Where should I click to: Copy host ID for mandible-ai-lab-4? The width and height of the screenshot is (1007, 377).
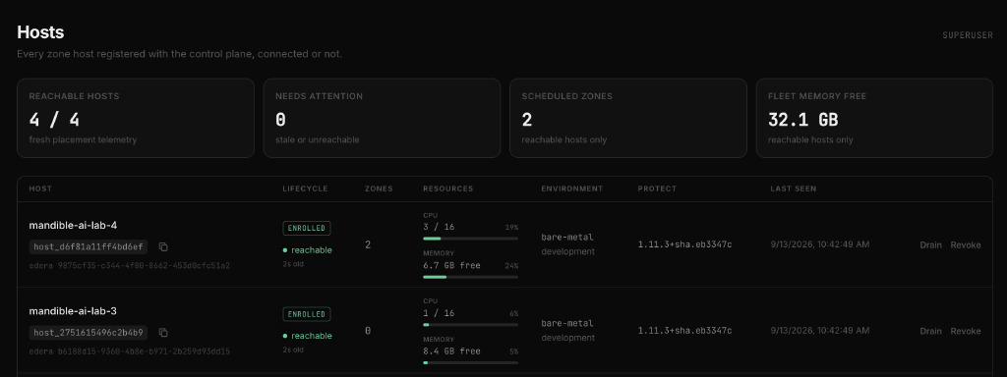[x=163, y=246]
